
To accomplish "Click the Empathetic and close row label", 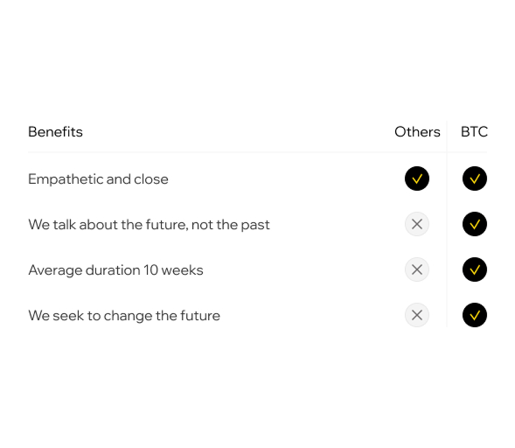I will click(x=98, y=179).
